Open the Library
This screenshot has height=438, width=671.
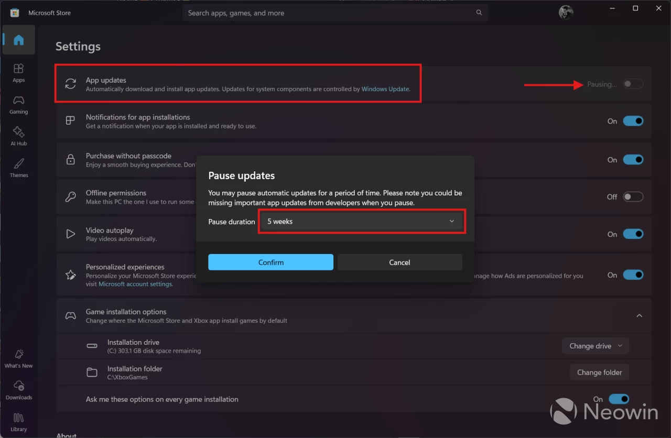(x=19, y=422)
